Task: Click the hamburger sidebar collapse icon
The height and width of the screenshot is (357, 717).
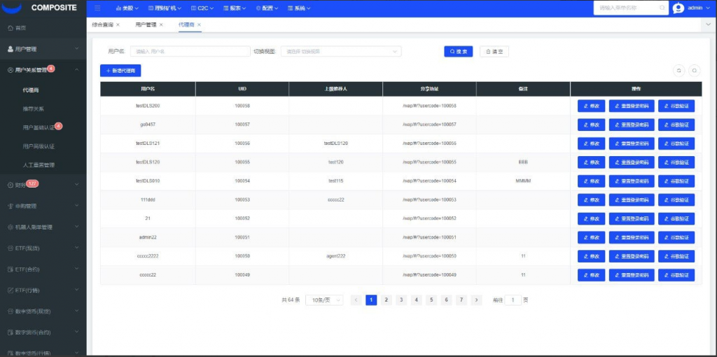Action: click(x=97, y=8)
